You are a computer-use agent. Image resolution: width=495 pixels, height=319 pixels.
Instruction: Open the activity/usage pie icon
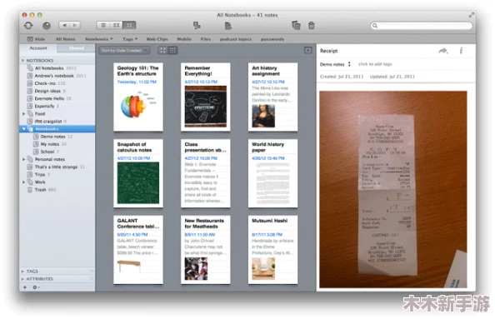(47, 26)
